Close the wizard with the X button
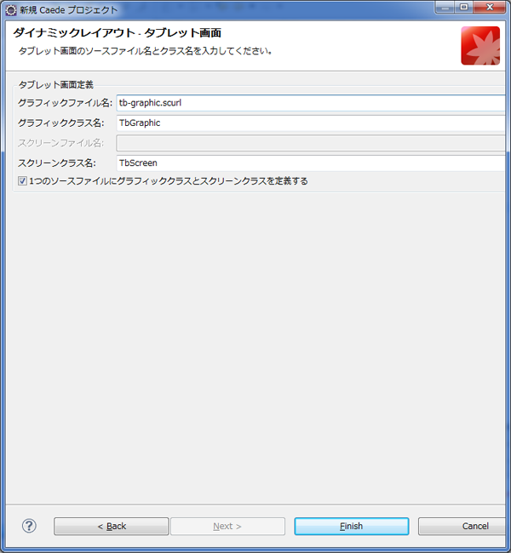Image resolution: width=511 pixels, height=553 pixels. click(490, 8)
